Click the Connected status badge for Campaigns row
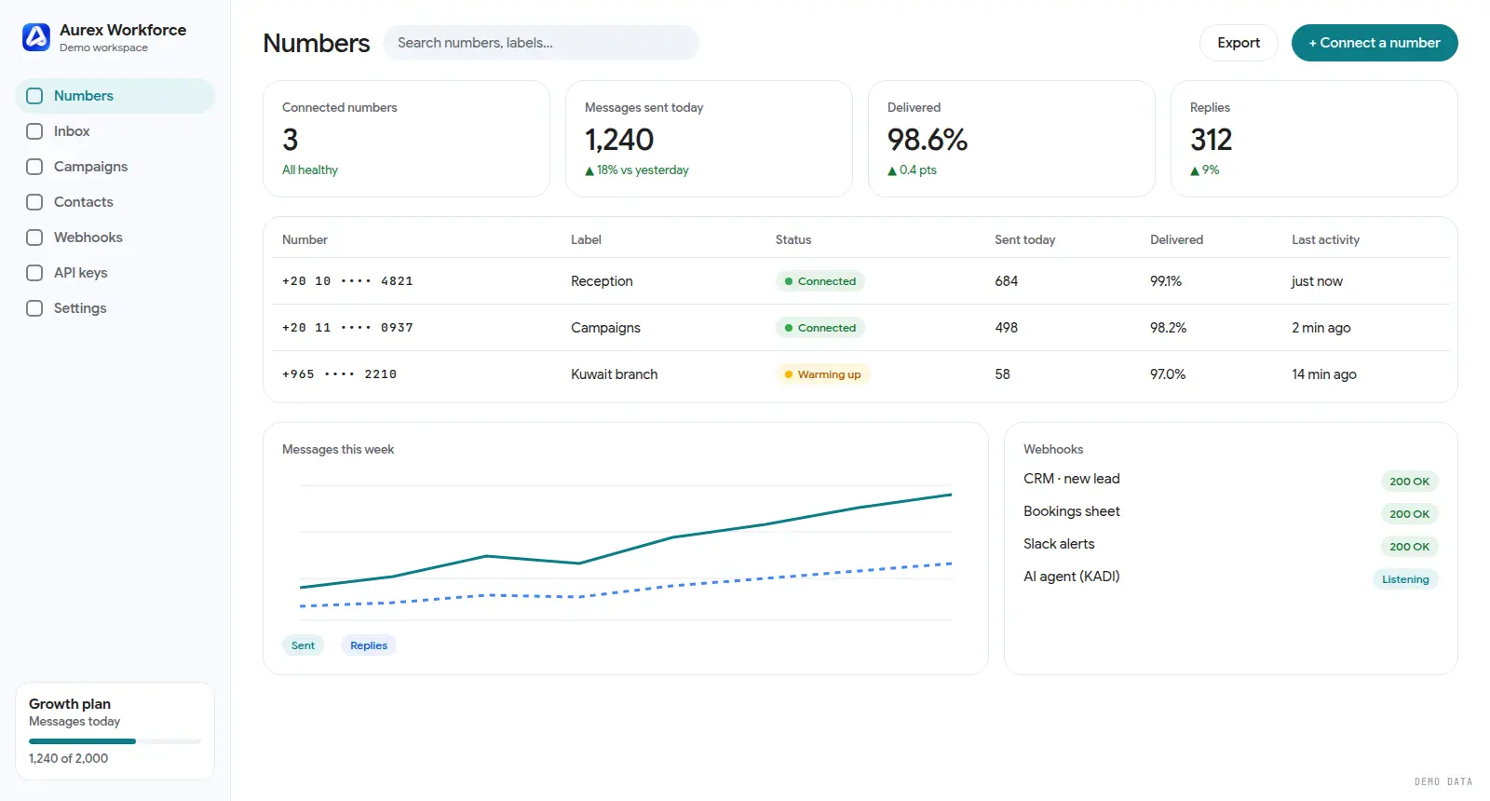Screen dimensions: 1490x801 pos(820,328)
